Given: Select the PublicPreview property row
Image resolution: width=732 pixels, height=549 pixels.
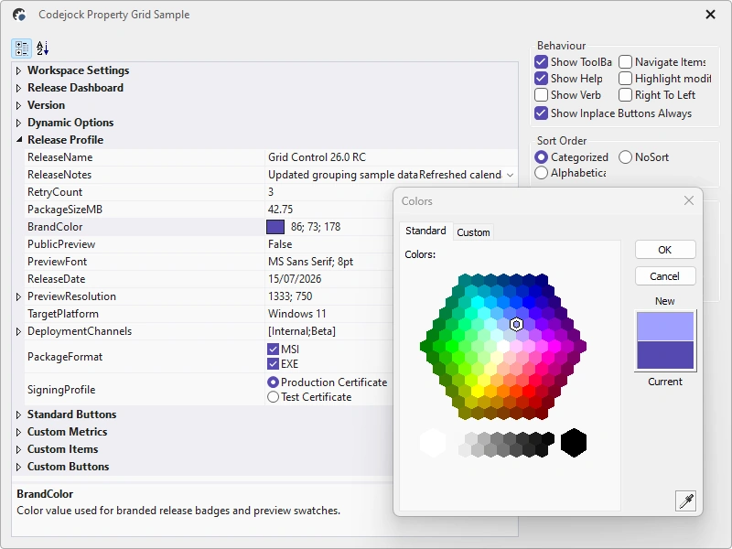Looking at the screenshot, I should pyautogui.click(x=209, y=244).
